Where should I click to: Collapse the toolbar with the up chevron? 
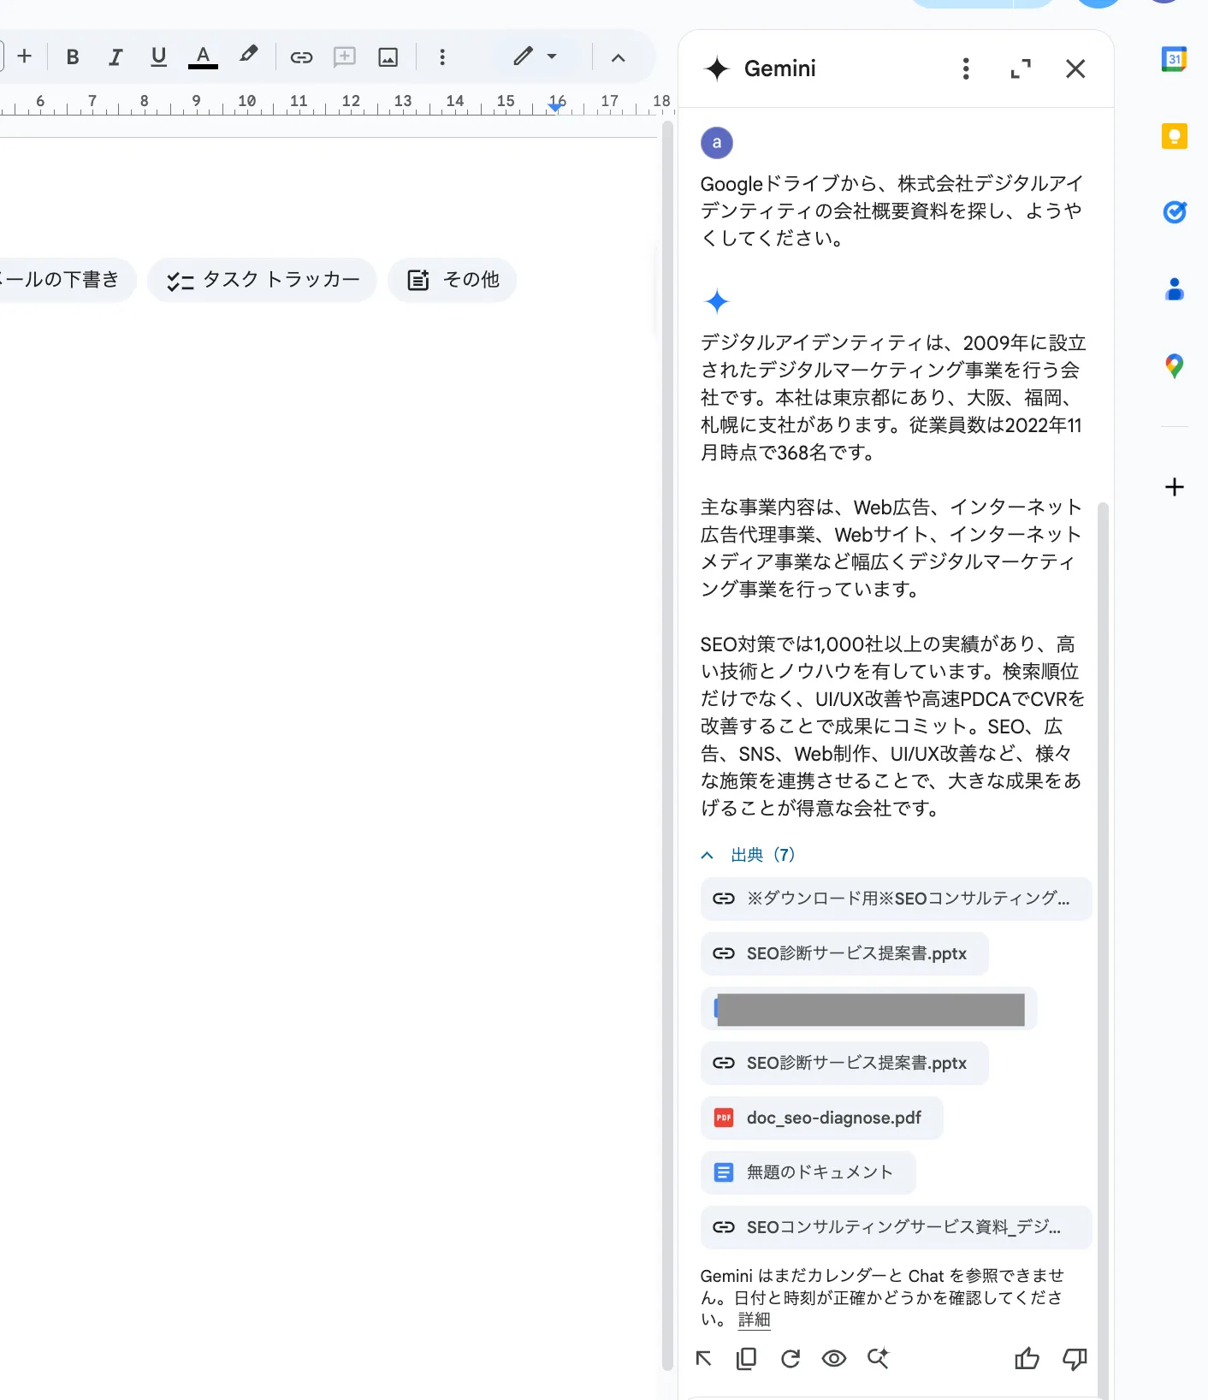619,57
